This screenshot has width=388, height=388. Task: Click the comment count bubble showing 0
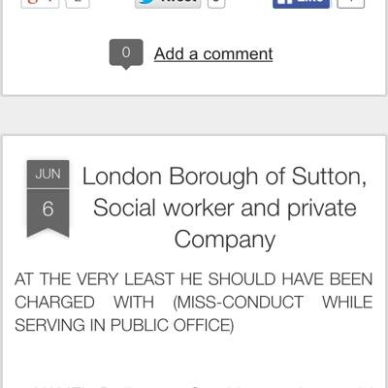pyautogui.click(x=126, y=53)
